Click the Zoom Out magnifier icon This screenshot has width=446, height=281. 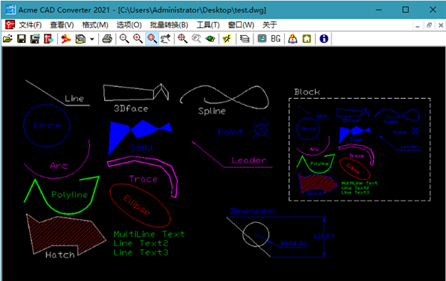(124, 39)
